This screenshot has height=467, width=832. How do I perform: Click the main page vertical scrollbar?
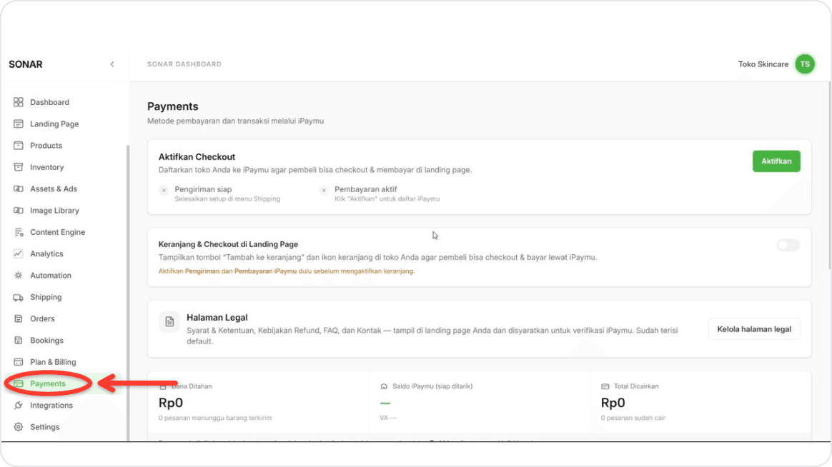point(829,175)
